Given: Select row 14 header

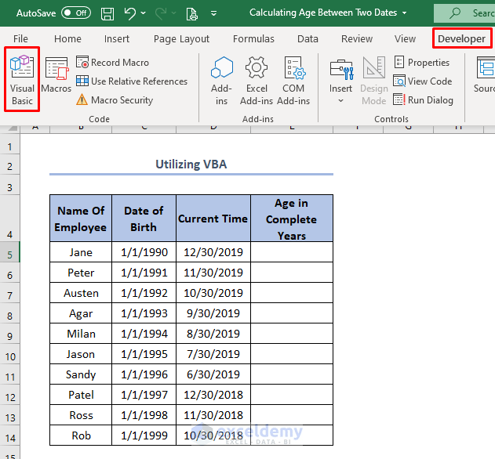Looking at the screenshot, I should tap(9, 436).
